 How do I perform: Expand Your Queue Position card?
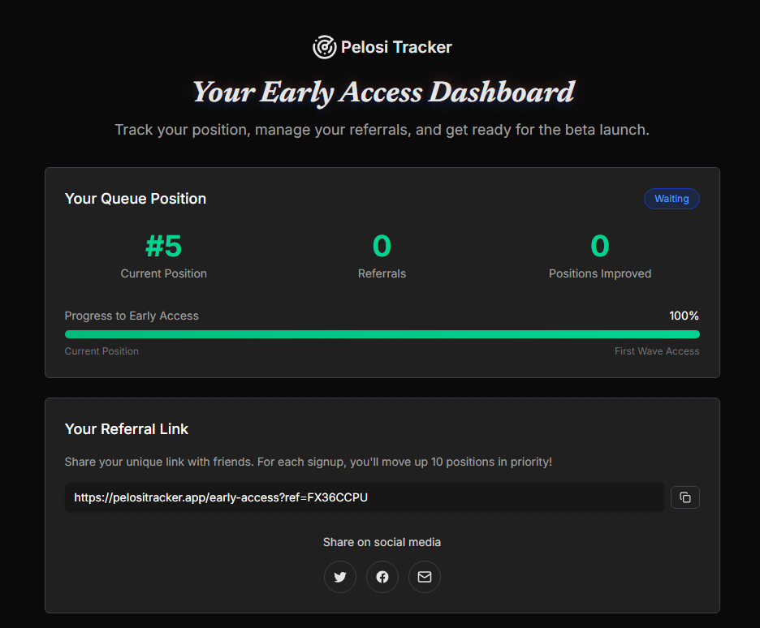pos(135,198)
